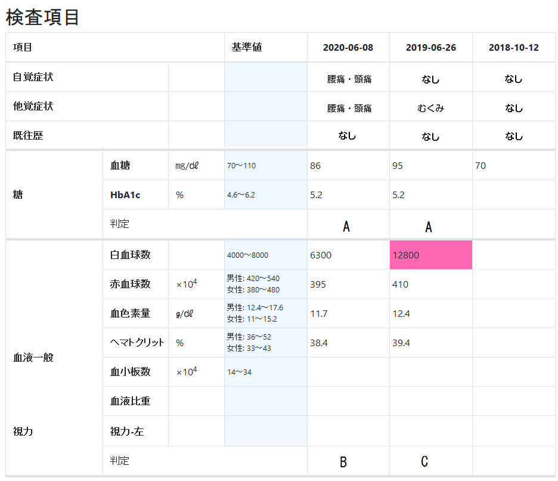The image size is (558, 481).
Task: Select the grade B 判定 result
Action: (x=343, y=462)
